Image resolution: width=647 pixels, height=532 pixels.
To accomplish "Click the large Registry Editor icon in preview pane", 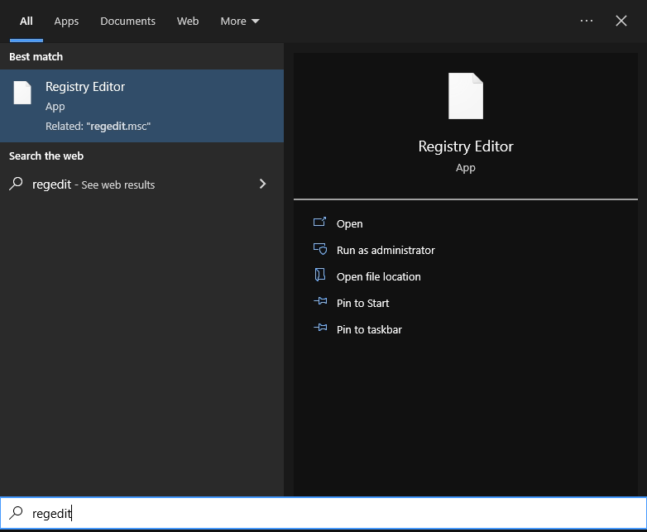I will (x=465, y=96).
